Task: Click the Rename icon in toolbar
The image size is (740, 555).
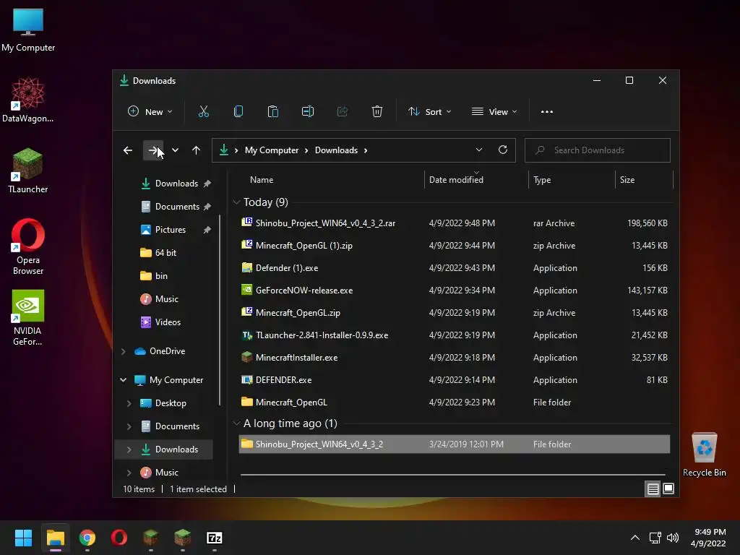Action: (x=308, y=112)
